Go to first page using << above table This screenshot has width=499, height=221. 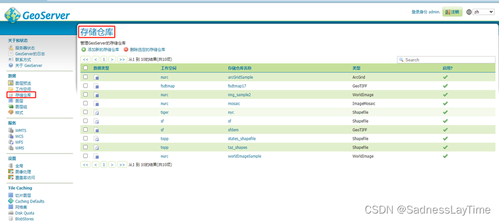85,59
